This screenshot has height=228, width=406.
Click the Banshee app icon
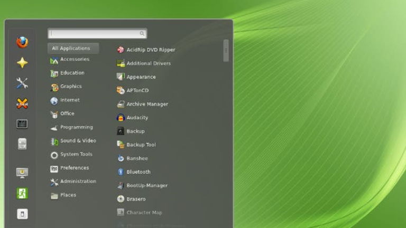pyautogui.click(x=121, y=158)
